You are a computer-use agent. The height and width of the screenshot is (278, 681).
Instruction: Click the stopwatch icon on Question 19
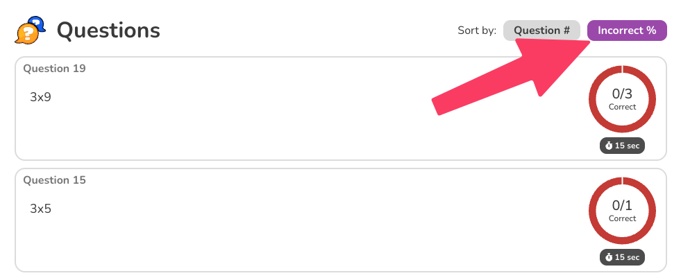tap(609, 146)
